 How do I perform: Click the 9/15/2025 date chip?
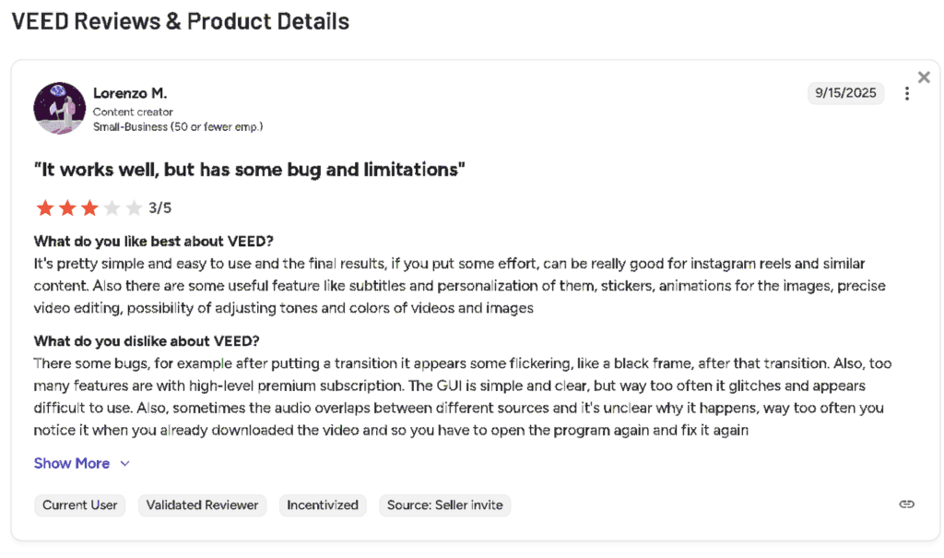tap(845, 92)
